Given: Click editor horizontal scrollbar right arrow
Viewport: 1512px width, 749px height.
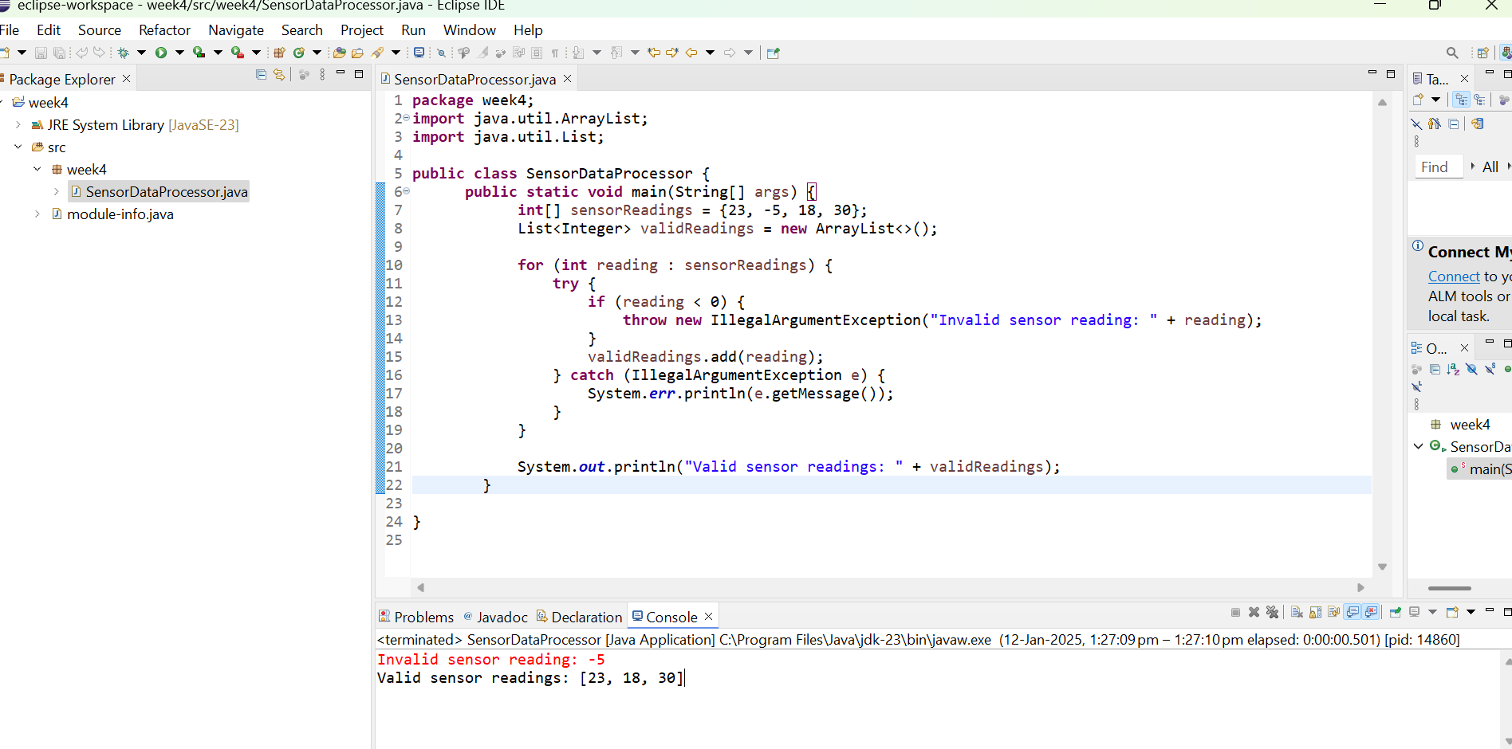Looking at the screenshot, I should (1360, 587).
